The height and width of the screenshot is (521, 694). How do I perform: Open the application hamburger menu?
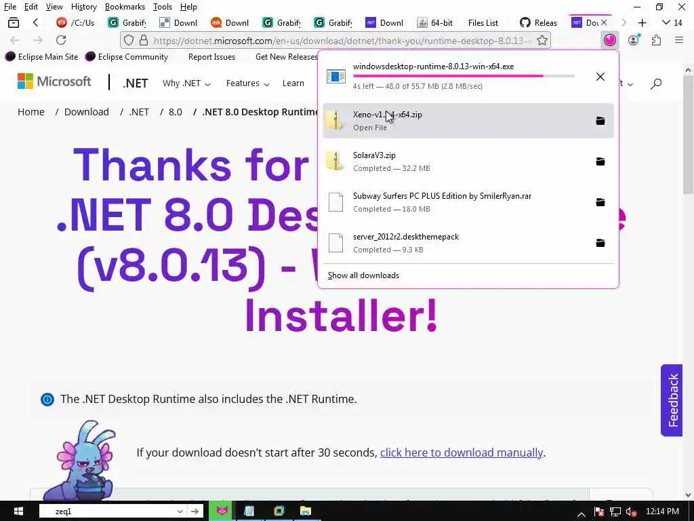coord(679,40)
